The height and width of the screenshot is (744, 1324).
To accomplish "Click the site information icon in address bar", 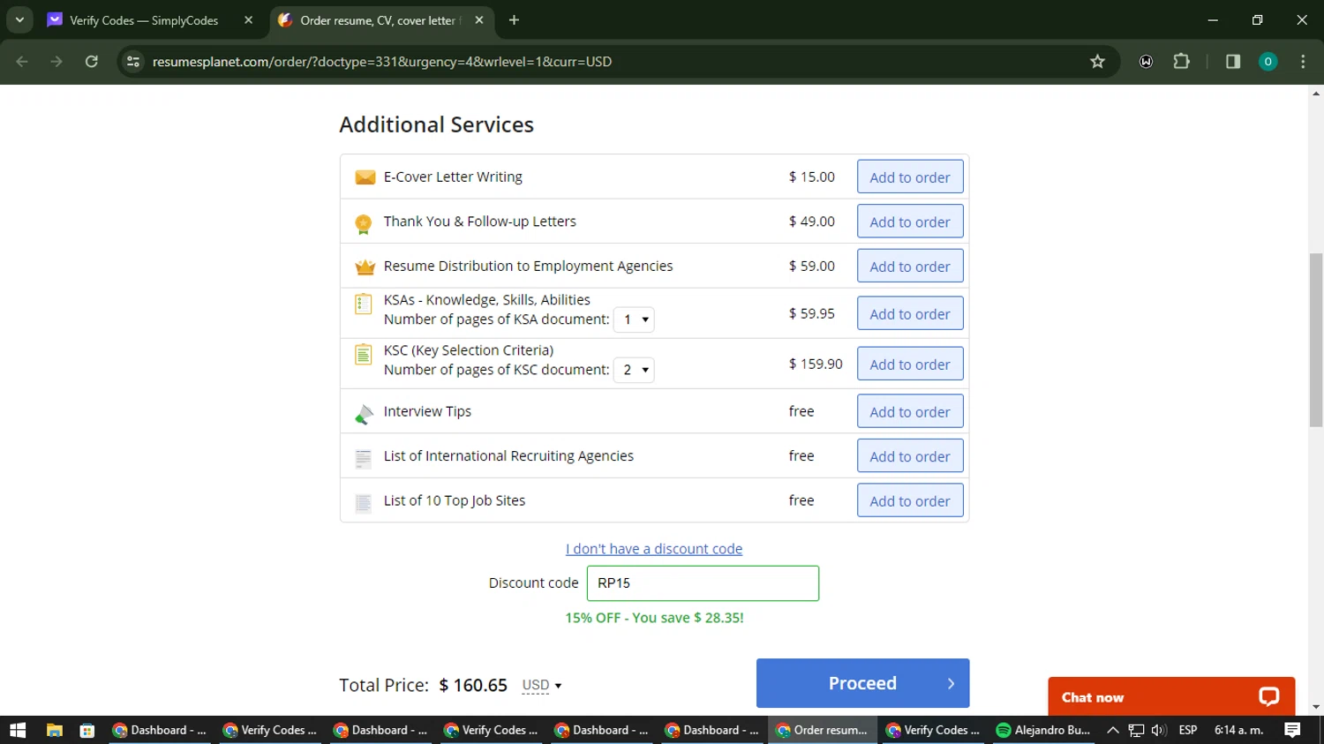I will 133,62.
